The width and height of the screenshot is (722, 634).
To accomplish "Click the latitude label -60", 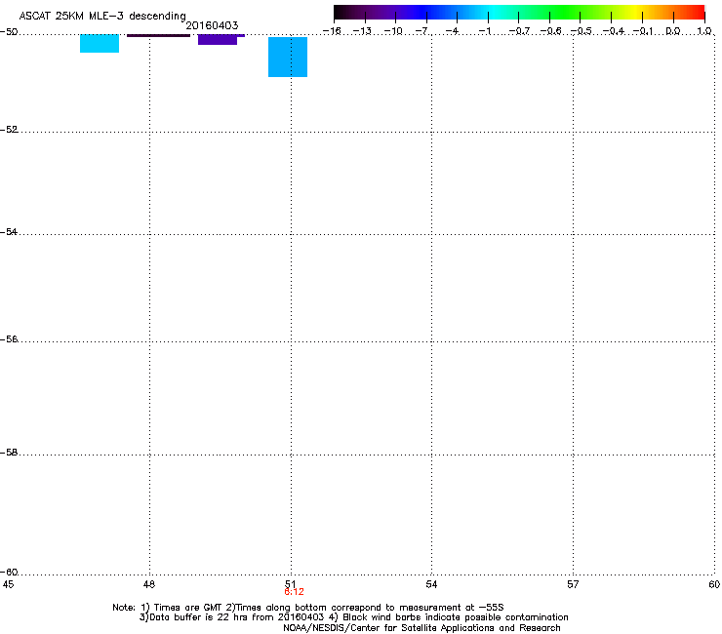I will coord(9,573).
